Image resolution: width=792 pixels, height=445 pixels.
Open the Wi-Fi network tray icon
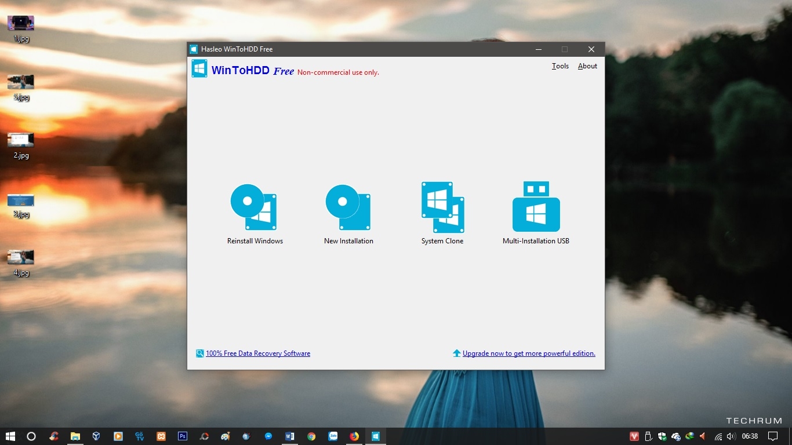pyautogui.click(x=718, y=436)
